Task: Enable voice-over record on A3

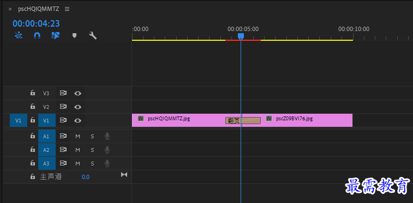Action: click(x=107, y=164)
